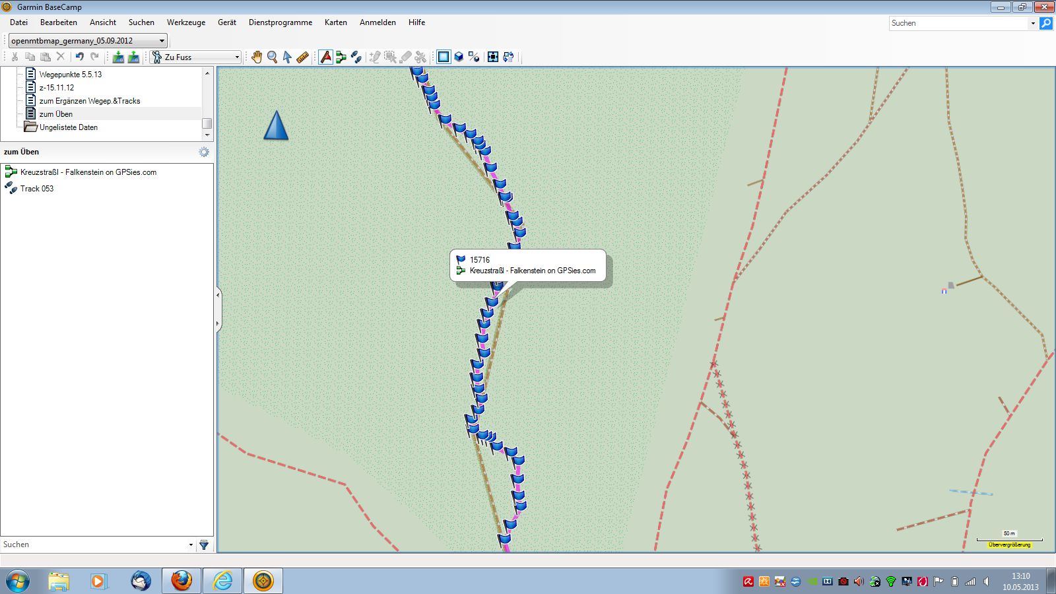The image size is (1056, 594).
Task: Open the Zu Fuss activity profile dropdown
Action: coord(195,57)
